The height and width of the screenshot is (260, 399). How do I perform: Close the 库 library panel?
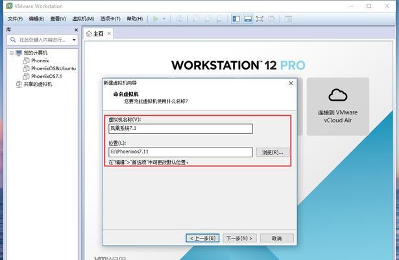(x=76, y=30)
